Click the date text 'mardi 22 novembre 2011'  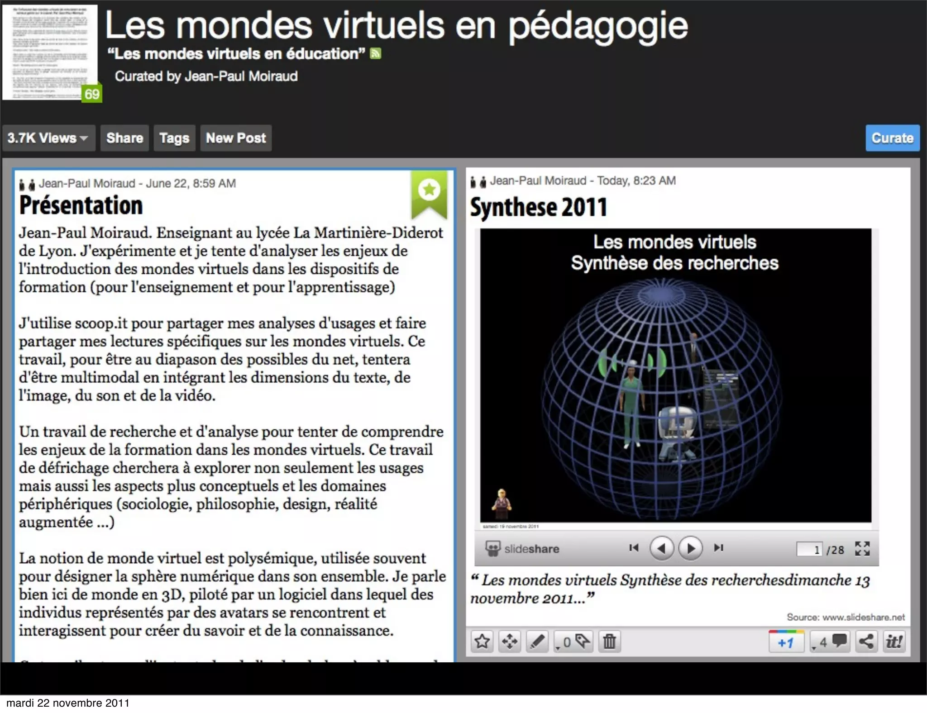pos(68,703)
